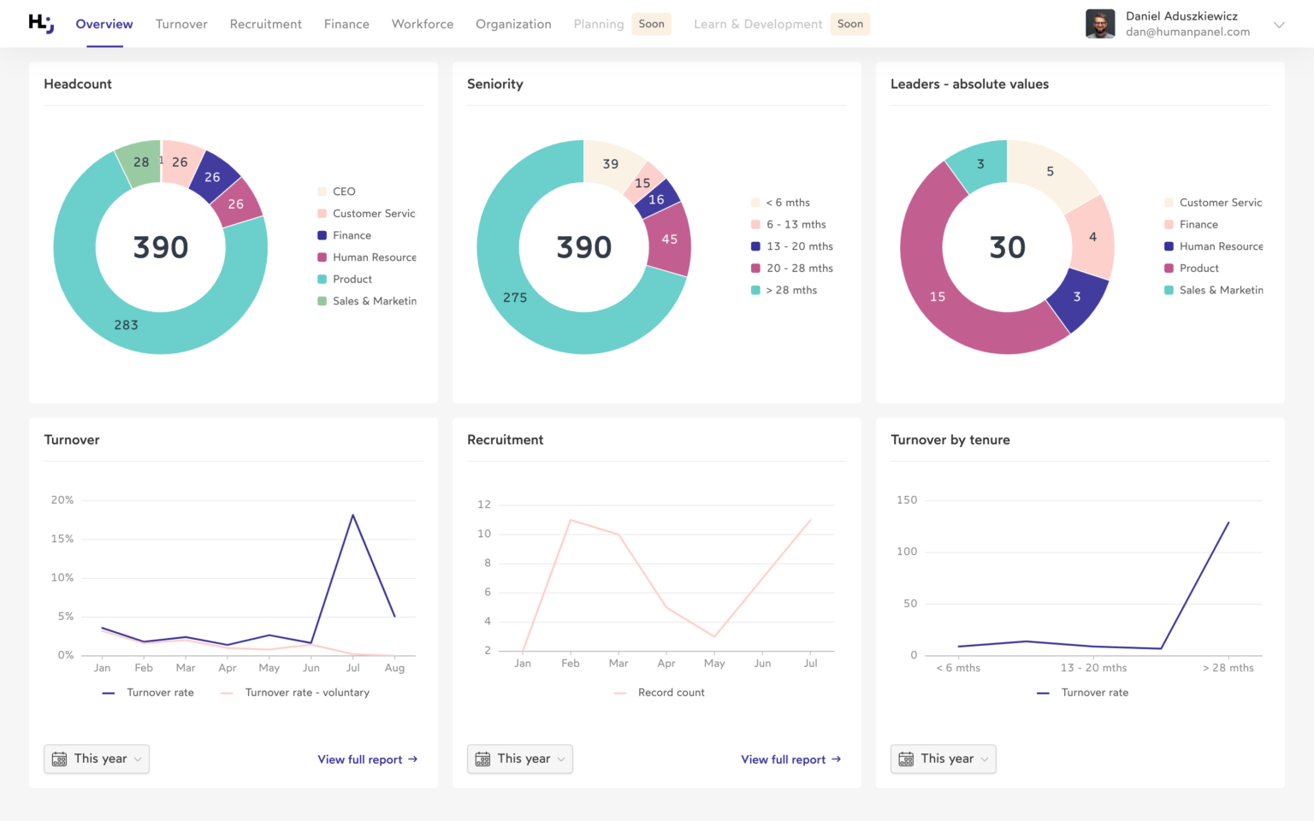Click the calendar icon in the Turnover by tenure filter

tap(905, 759)
